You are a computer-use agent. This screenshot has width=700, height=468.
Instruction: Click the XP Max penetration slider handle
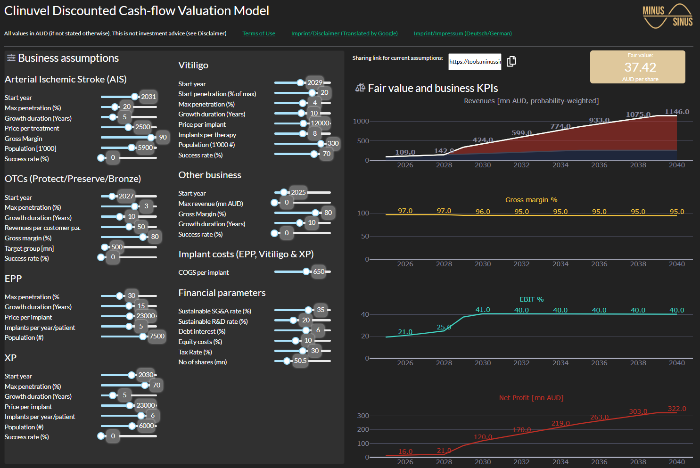point(145,386)
